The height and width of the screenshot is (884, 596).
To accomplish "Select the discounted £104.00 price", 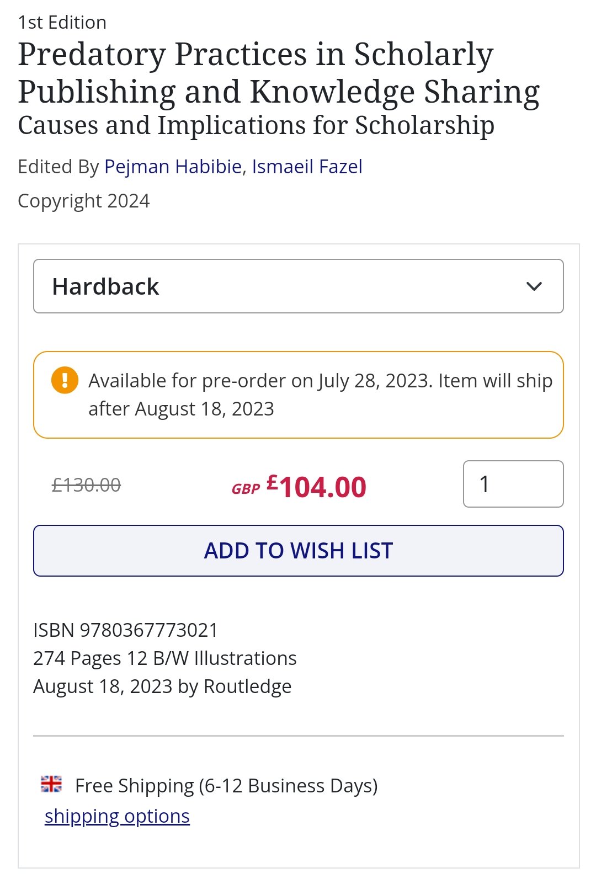I will click(317, 487).
